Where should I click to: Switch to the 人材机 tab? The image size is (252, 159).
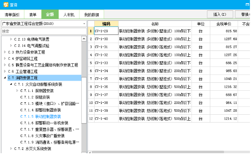(69, 14)
